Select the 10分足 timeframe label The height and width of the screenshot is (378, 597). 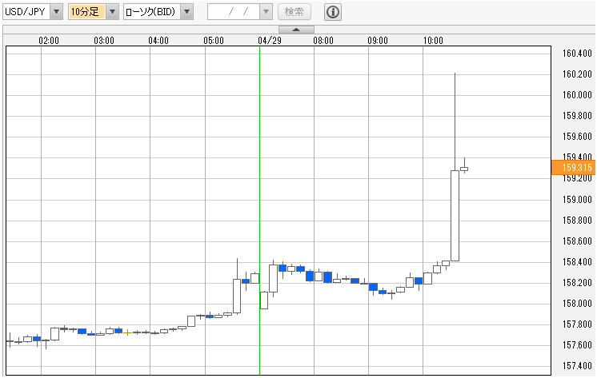click(x=86, y=12)
